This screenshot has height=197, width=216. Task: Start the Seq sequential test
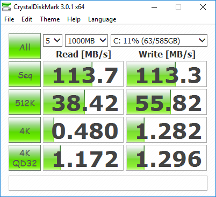[25, 74]
